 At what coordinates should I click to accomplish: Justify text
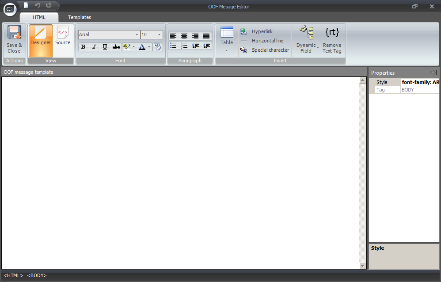tap(206, 36)
